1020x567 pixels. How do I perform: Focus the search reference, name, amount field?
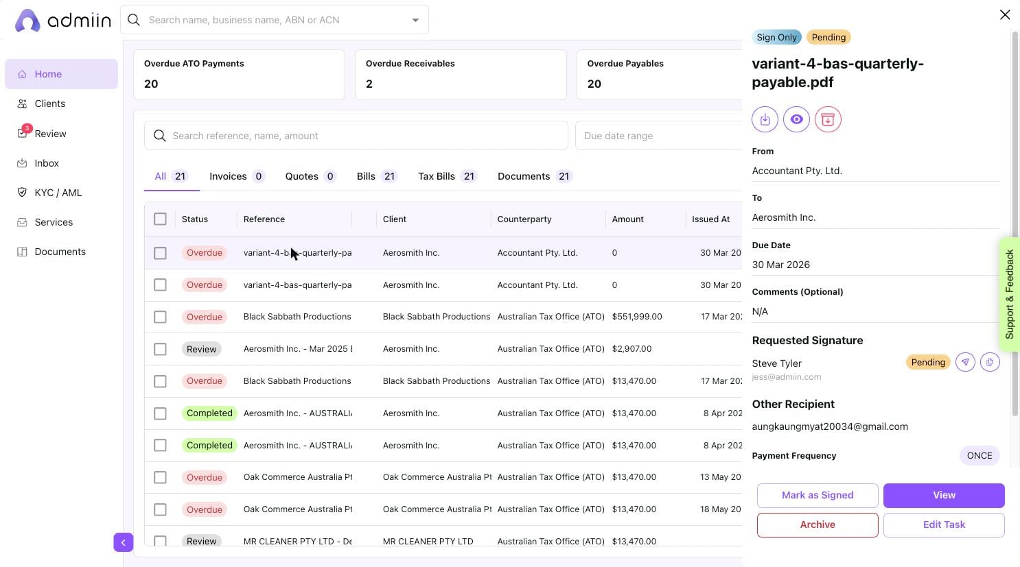(x=356, y=136)
